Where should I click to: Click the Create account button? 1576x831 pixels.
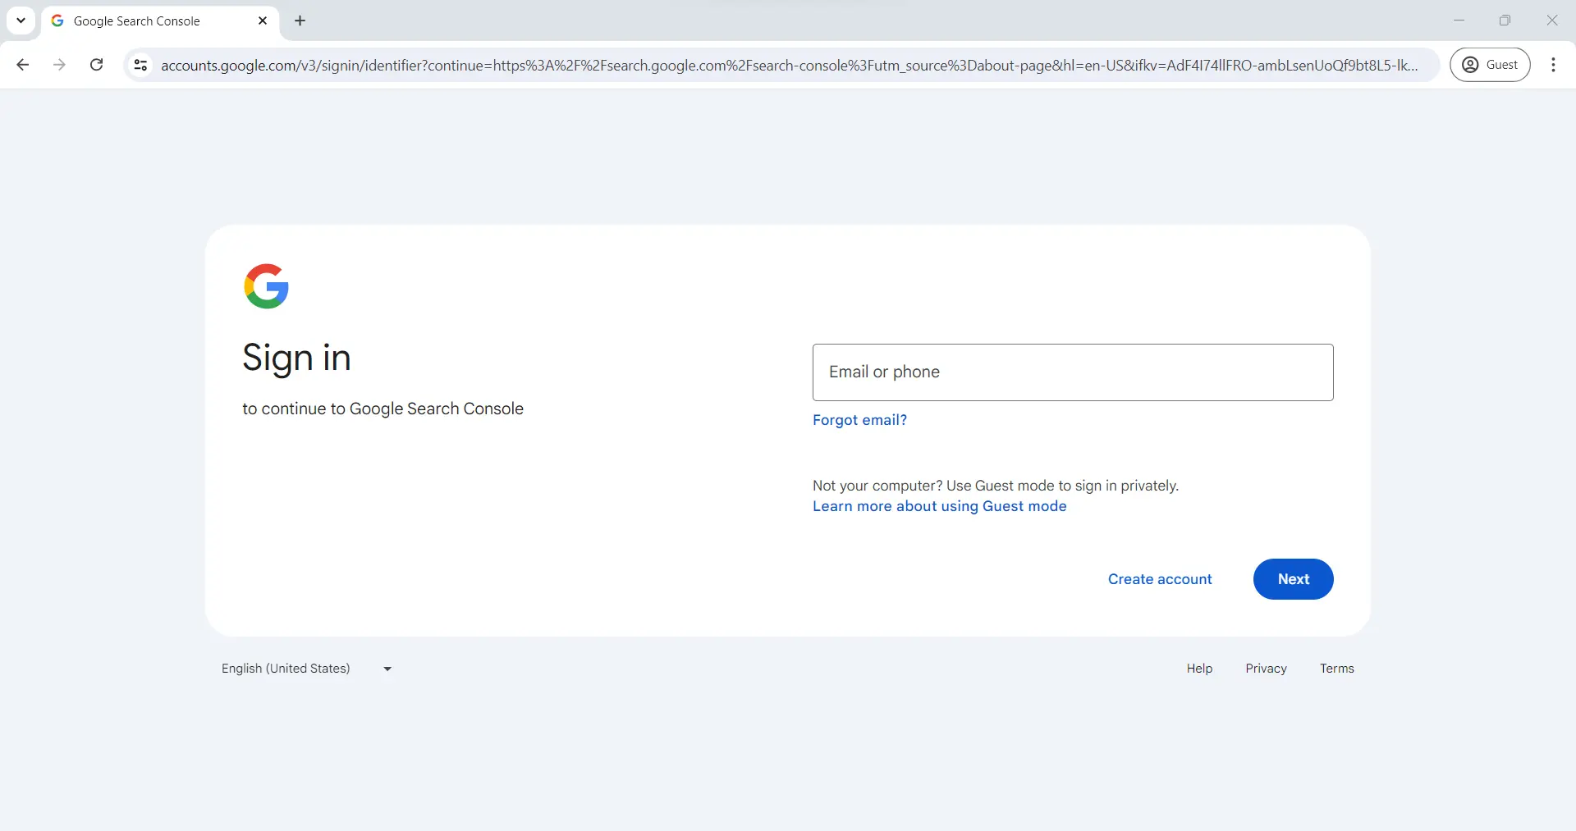1160,579
